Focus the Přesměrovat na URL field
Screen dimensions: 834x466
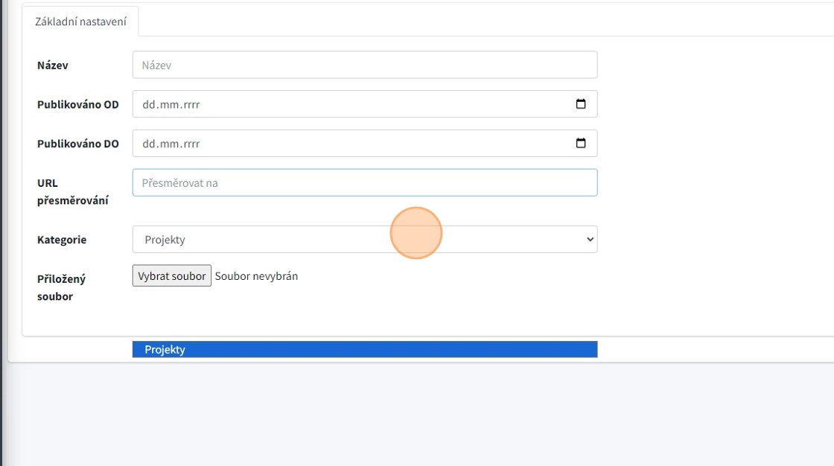pos(364,183)
